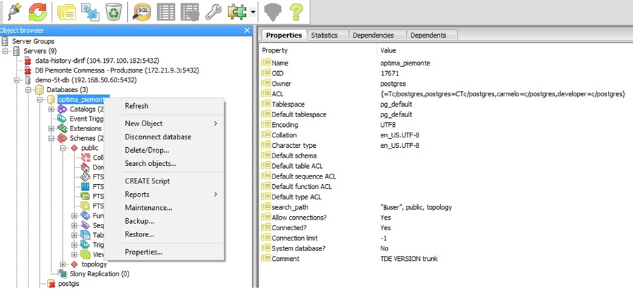Expand the topology schema node
Viewport: 633px width, 295px height.
tap(63, 264)
